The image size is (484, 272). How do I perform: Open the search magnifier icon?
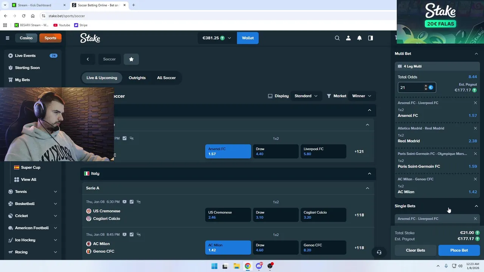[337, 38]
